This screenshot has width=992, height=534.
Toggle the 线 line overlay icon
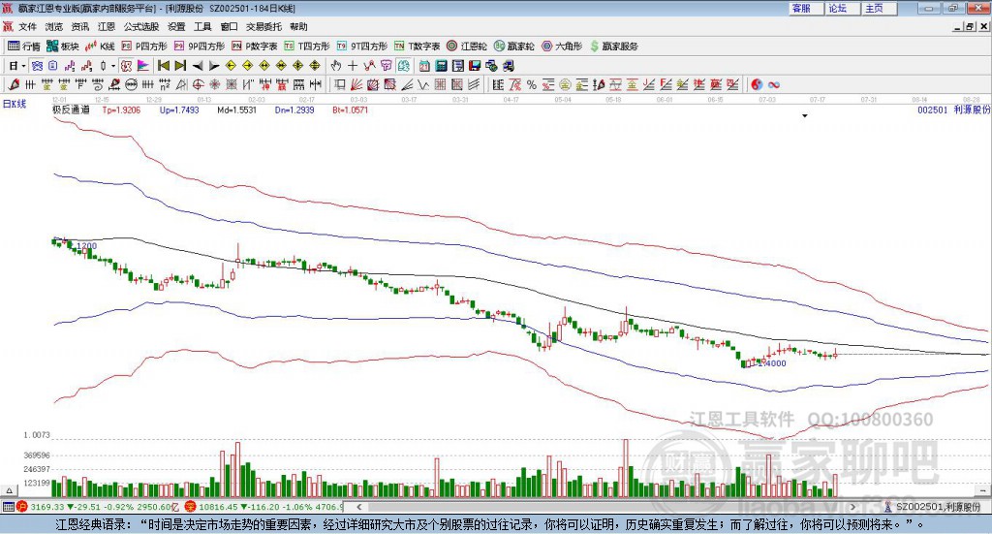pos(404,66)
